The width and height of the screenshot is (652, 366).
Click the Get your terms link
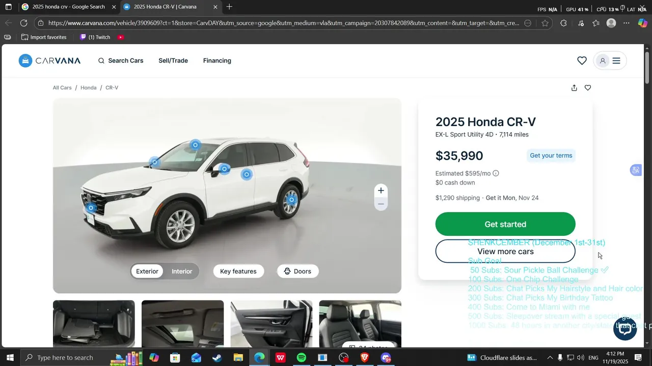point(551,156)
